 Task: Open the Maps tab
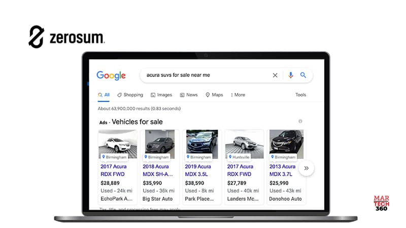pyautogui.click(x=214, y=95)
